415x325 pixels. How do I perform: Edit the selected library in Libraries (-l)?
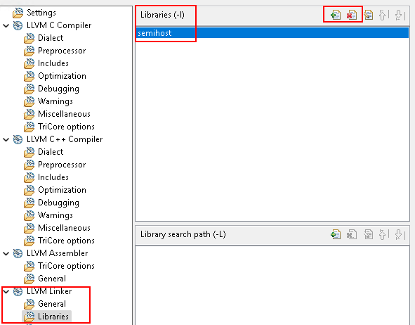pos(368,15)
